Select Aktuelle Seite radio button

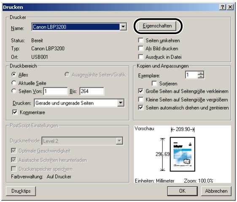[x=14, y=83]
